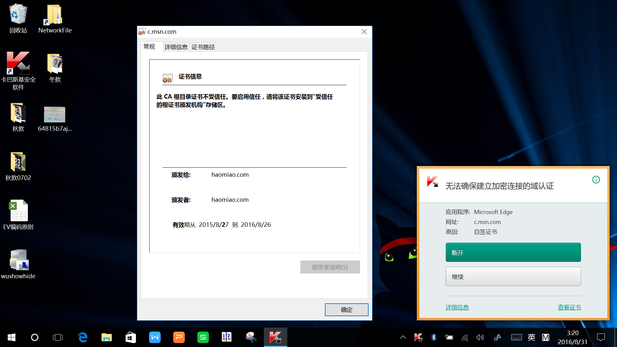Click the Kaspersky tray icon
The height and width of the screenshot is (347, 617).
(418, 337)
